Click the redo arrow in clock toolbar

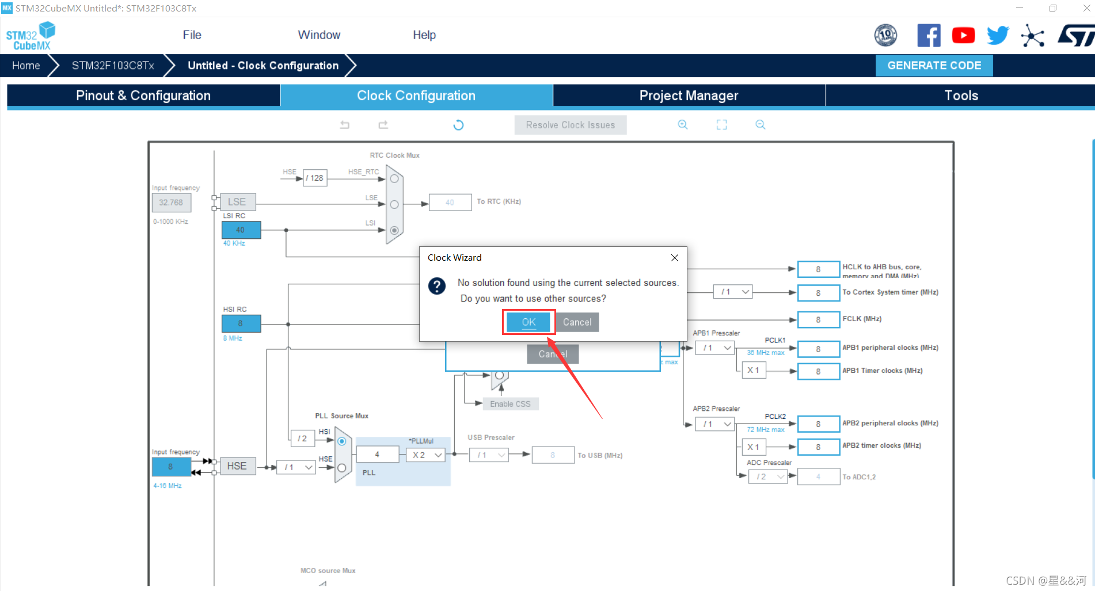383,125
